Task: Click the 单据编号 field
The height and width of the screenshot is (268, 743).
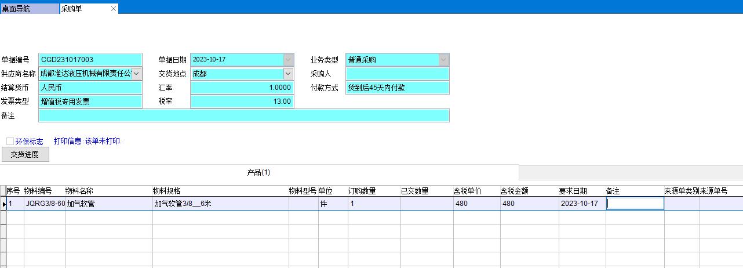Action: point(90,60)
